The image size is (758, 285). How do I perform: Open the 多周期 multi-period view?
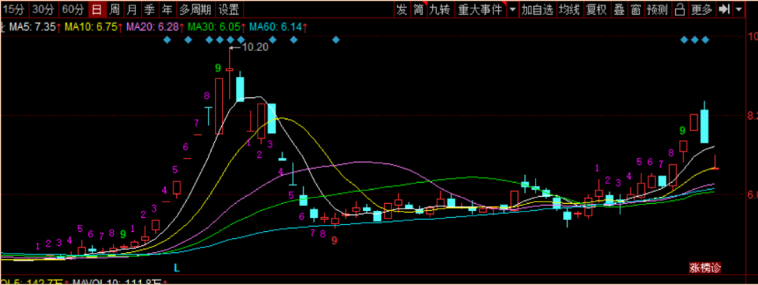coord(195,9)
